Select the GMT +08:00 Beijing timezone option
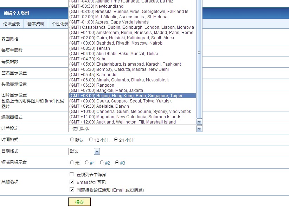This screenshot has height=207, width=289. coord(132,96)
